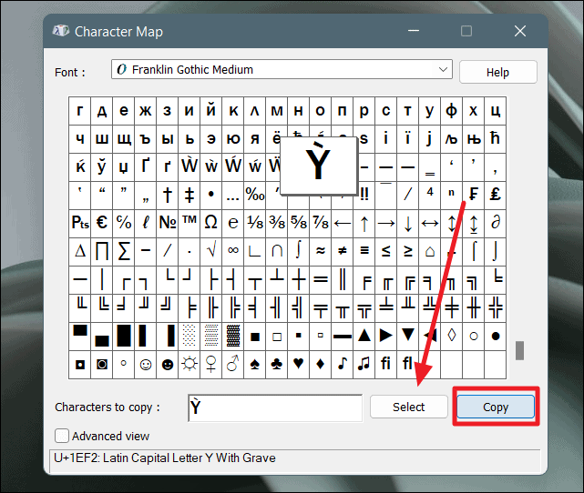Select the partial differential ∂ character

495,223
